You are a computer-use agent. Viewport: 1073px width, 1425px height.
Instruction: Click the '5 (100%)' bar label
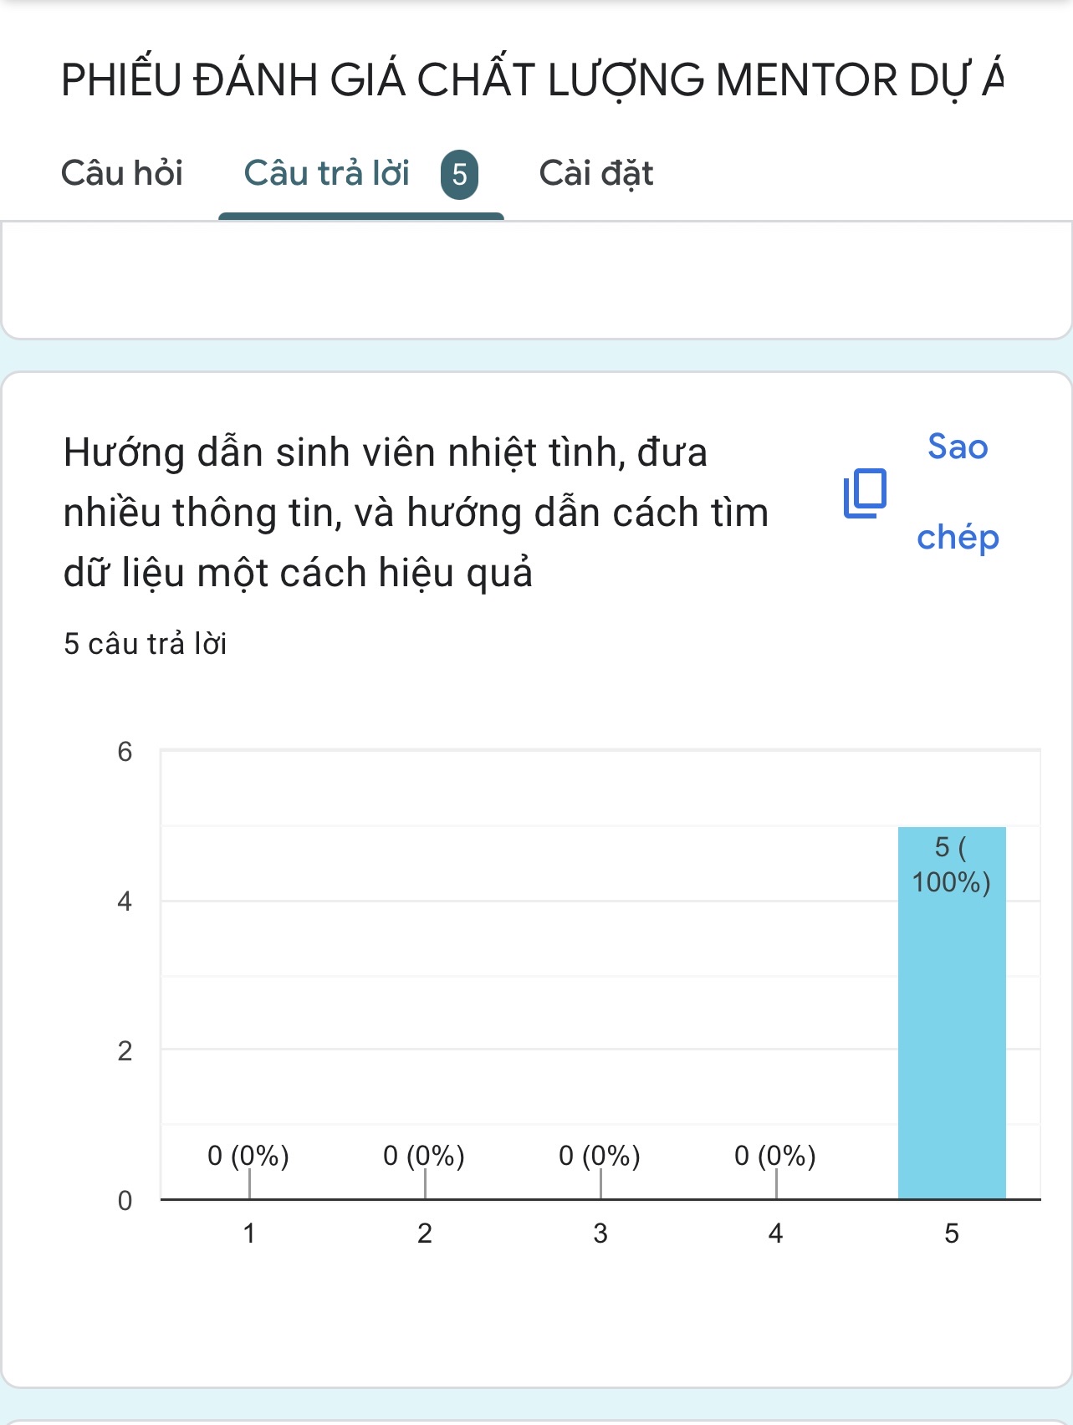pyautogui.click(x=952, y=865)
